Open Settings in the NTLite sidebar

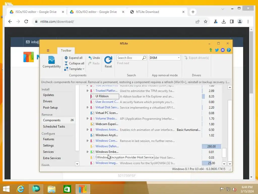click(x=48, y=145)
